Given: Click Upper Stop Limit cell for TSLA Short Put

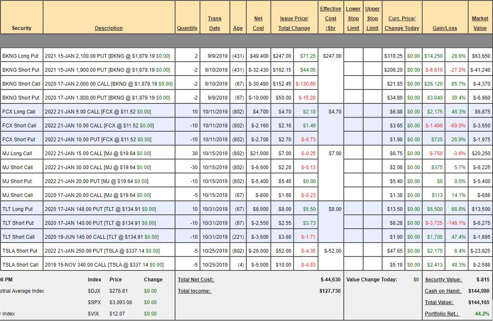Looking at the screenshot, I should point(372,251).
